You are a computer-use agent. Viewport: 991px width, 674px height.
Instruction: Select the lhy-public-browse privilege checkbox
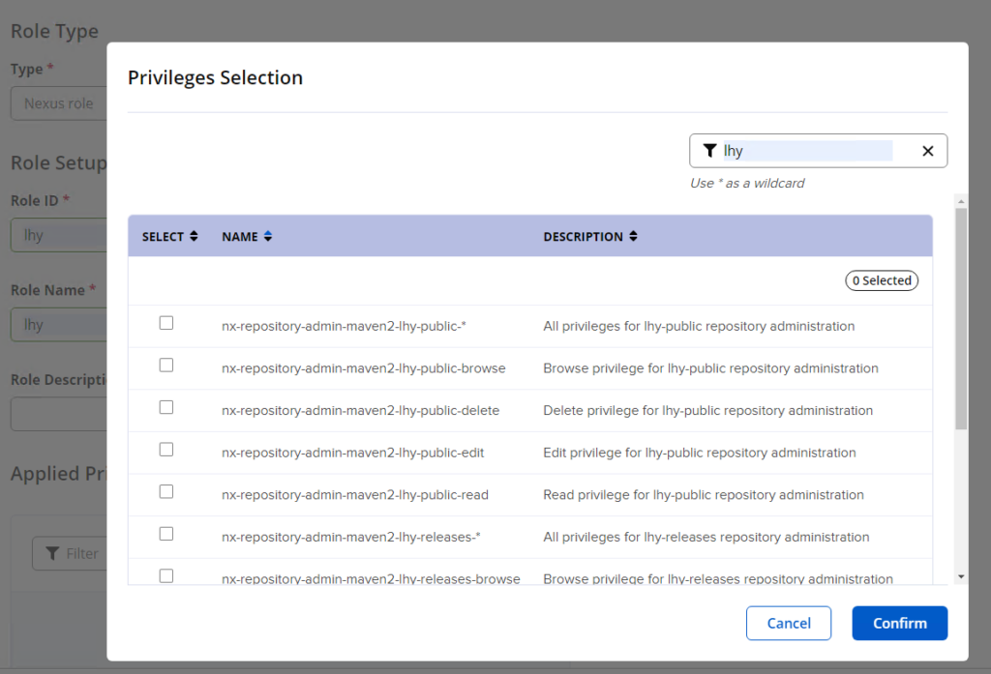pos(166,366)
